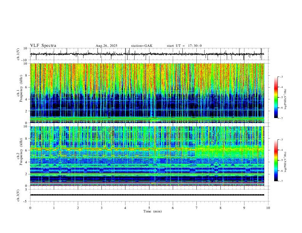Image resolution: width=302 pixels, height=233 pixels.
Task: Click the ch.1 voltage waveform trace
Action: pos(147,54)
